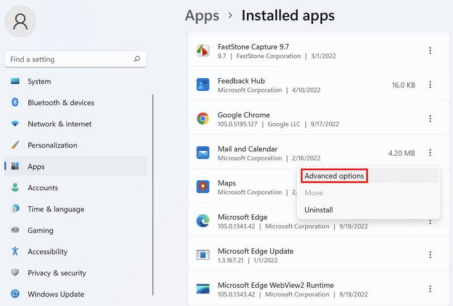Click the 16.0 KB size value

click(x=403, y=85)
